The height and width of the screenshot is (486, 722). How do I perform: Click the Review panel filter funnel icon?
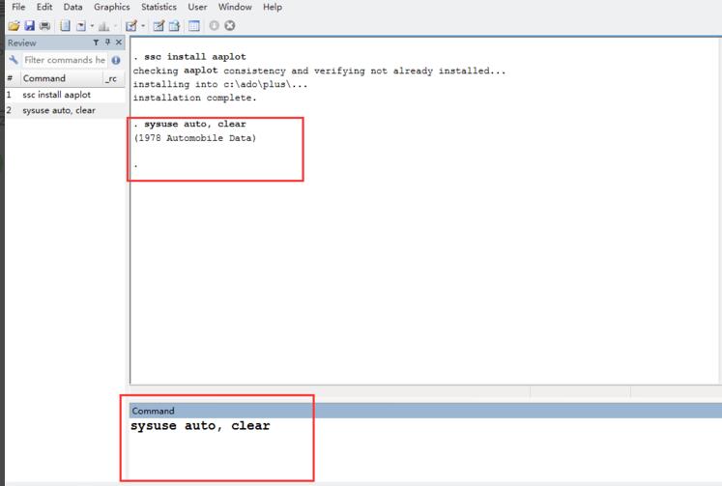point(96,43)
